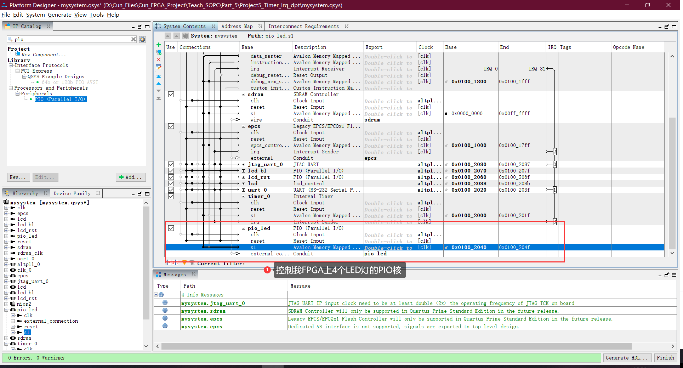Viewport: 683px width, 368px height.
Task: Select external_connection in the Hierarchy tree
Action: (x=51, y=321)
